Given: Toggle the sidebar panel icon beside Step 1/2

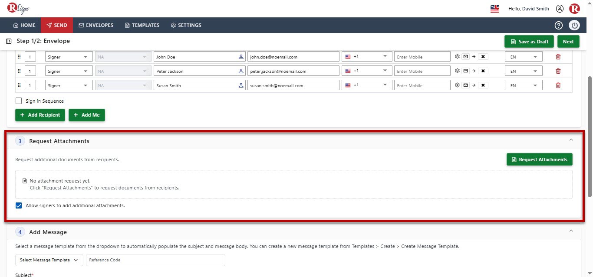Looking at the screenshot, I should click(9, 41).
